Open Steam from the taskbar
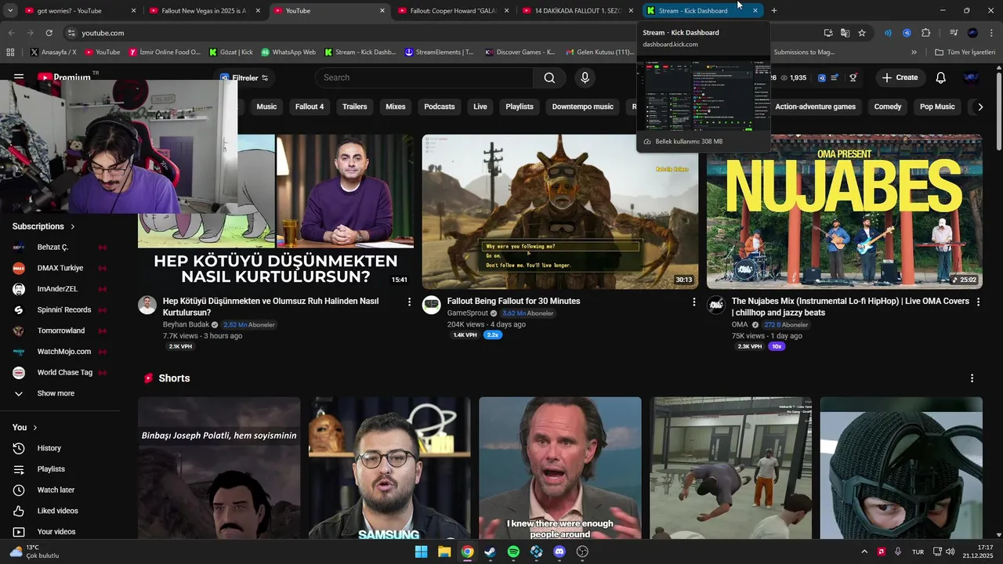 [x=490, y=551]
